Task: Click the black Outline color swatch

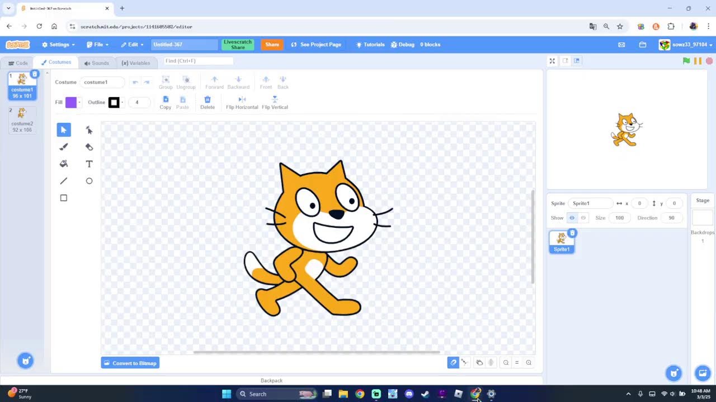Action: click(x=114, y=102)
